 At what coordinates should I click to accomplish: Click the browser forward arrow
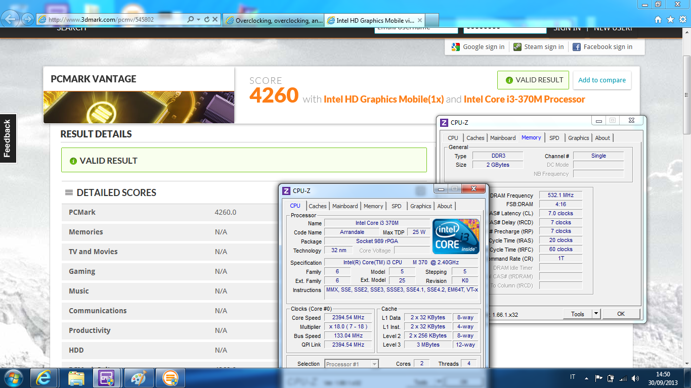(x=27, y=20)
